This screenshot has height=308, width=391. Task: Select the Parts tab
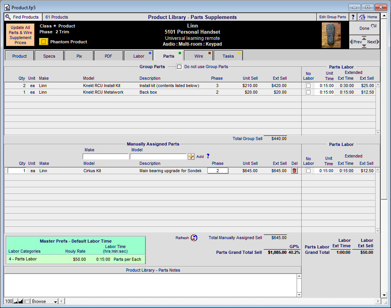(x=169, y=56)
